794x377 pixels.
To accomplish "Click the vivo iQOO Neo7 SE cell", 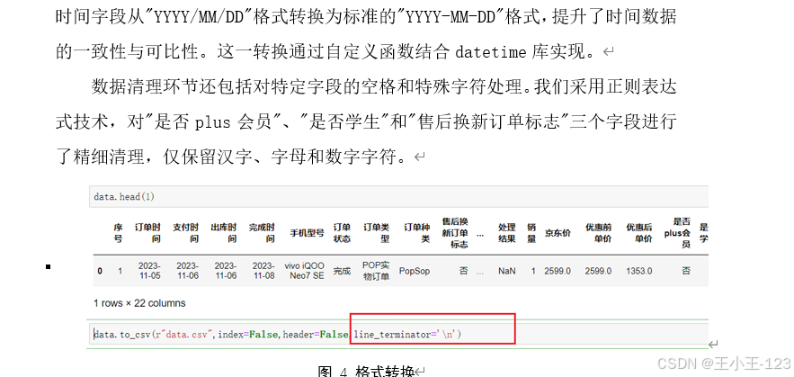I will coord(304,271).
